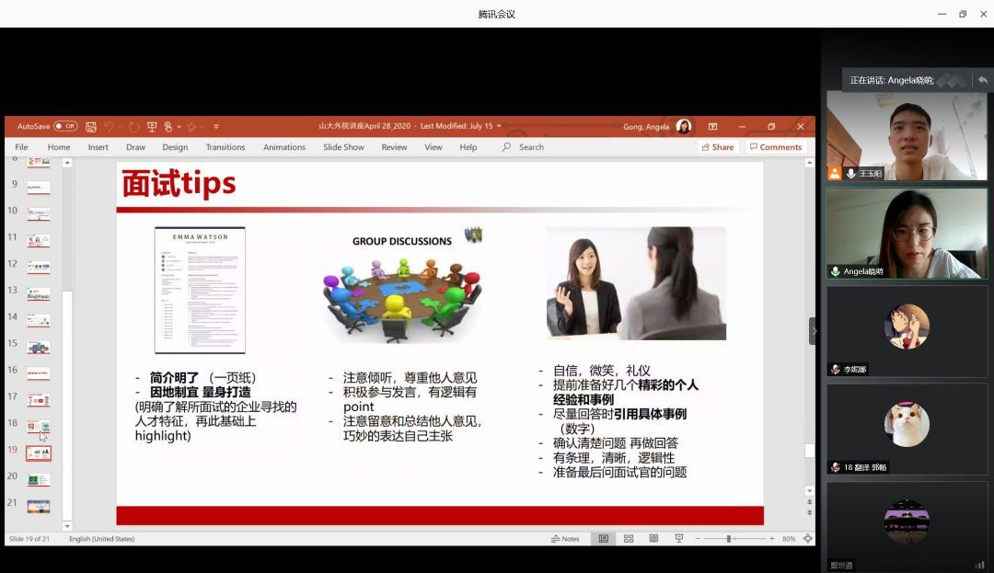Switch to Slide Sorter view
Image resolution: width=994 pixels, height=573 pixels.
click(629, 539)
